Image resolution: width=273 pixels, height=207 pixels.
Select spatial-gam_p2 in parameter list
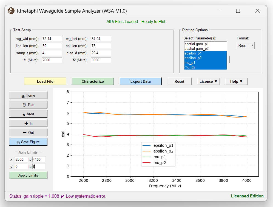[x=206, y=49]
